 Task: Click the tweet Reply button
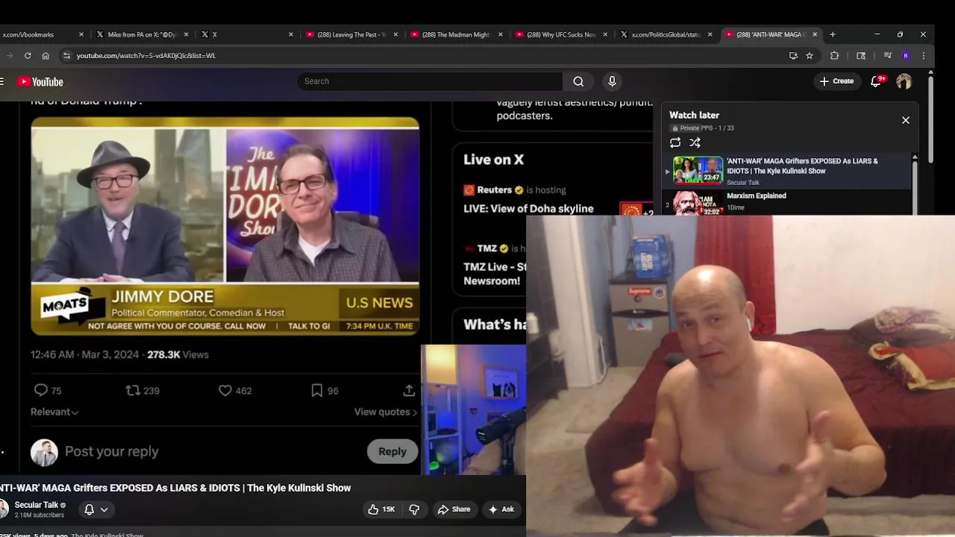[x=392, y=451]
